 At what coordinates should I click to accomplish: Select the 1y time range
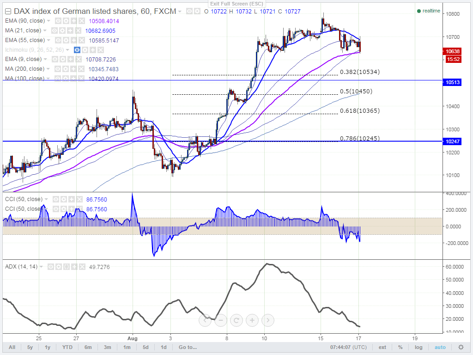click(48, 347)
